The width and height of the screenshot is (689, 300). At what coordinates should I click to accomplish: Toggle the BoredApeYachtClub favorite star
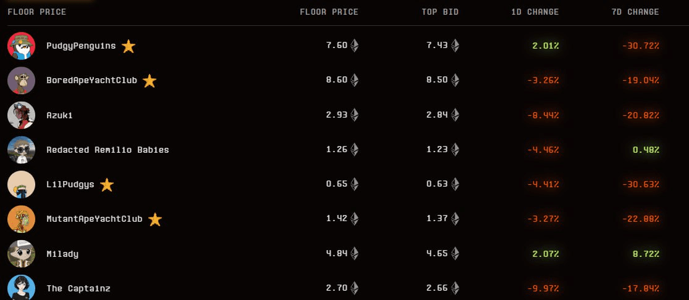[x=150, y=81]
